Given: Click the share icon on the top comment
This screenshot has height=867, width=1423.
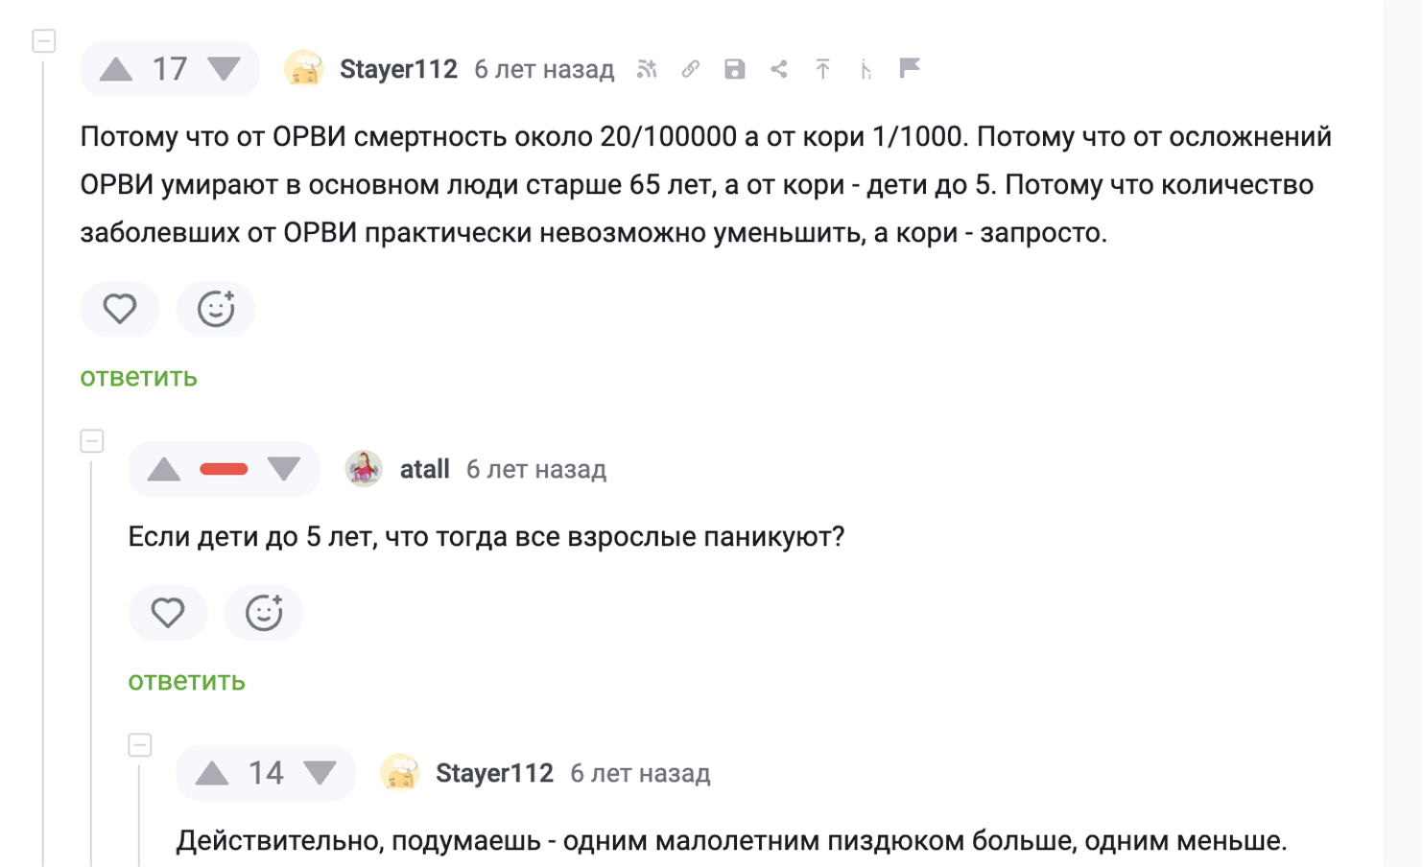Looking at the screenshot, I should [x=779, y=69].
